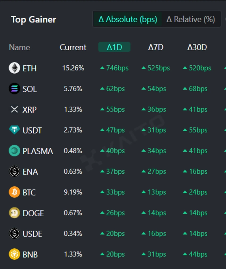Sort by the Current column header
Screen dimensions: 226x269
point(73,47)
